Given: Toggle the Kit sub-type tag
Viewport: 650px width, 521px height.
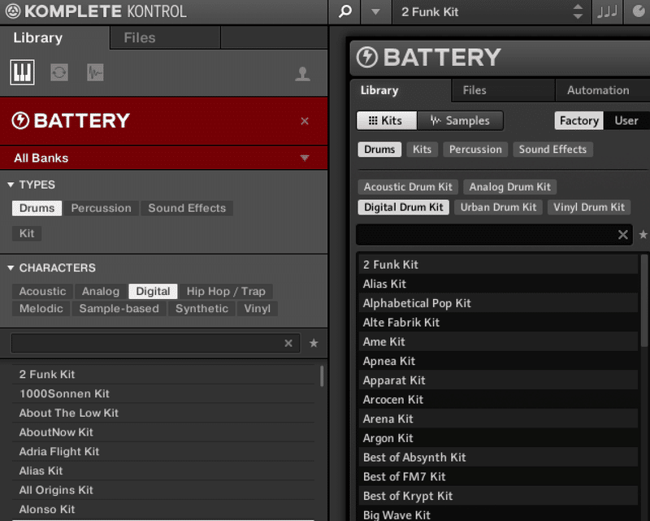Looking at the screenshot, I should 27,233.
